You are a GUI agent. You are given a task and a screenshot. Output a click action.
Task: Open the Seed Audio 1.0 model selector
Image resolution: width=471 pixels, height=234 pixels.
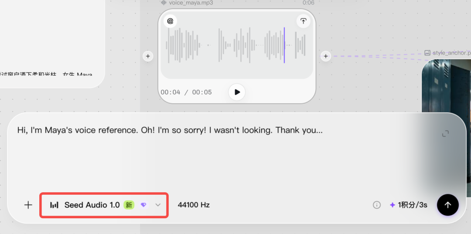coord(104,205)
